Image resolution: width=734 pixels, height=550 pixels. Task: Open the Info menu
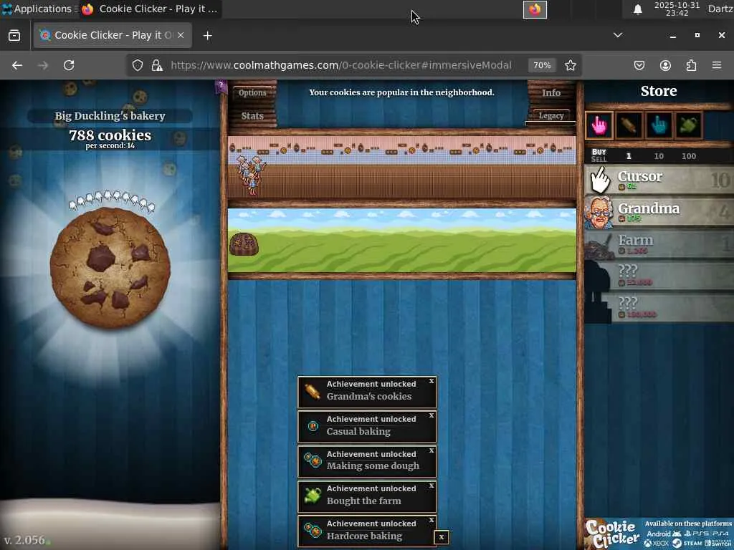[551, 92]
